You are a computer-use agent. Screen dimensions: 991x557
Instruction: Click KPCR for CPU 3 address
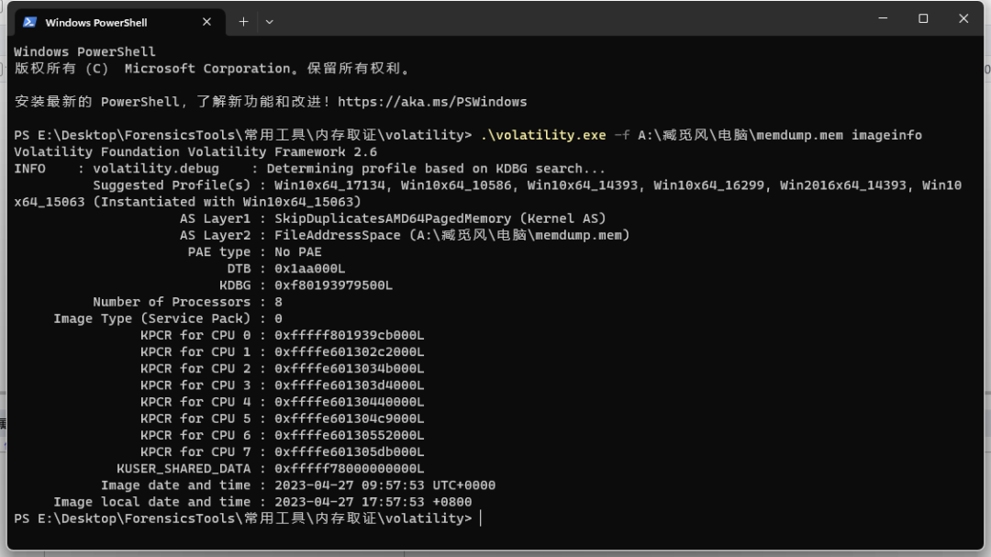click(349, 385)
